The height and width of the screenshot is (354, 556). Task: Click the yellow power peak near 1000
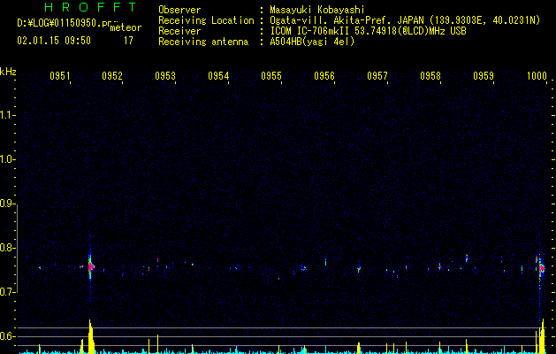pos(542,336)
